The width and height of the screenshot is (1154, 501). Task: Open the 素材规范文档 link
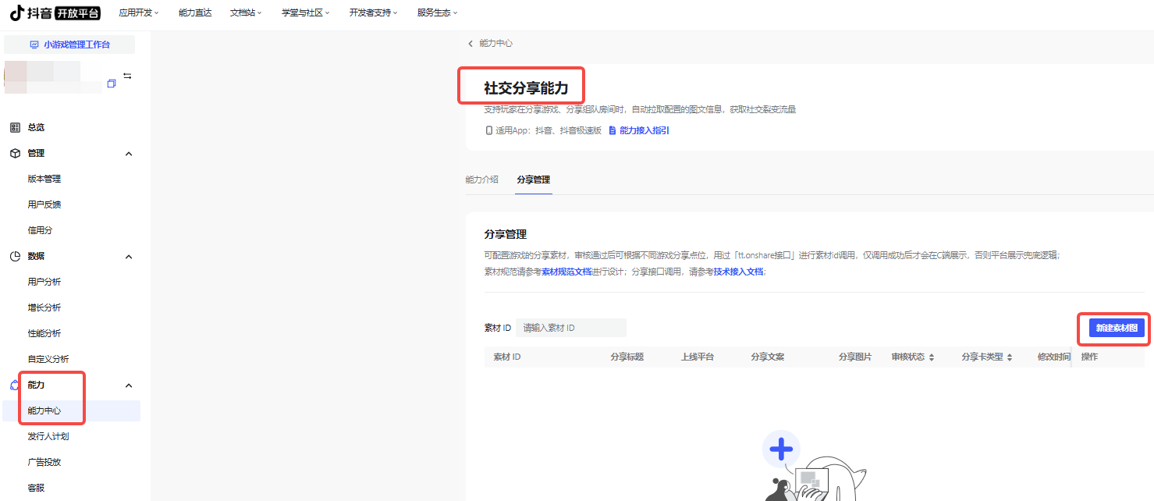[567, 272]
